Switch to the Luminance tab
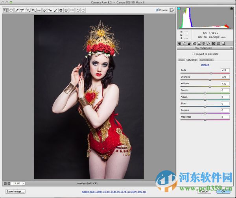This screenshot has width=236, height=198. 206,60
